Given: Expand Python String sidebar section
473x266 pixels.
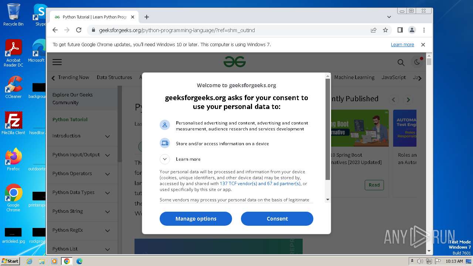Looking at the screenshot, I should click(x=108, y=212).
